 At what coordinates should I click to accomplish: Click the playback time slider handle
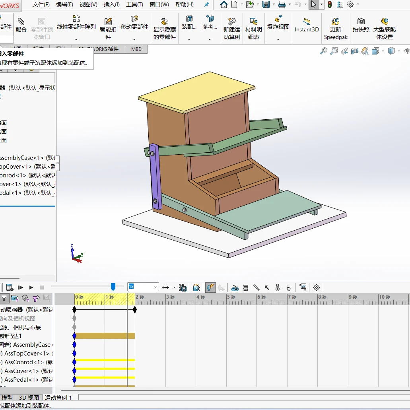[x=113, y=287]
